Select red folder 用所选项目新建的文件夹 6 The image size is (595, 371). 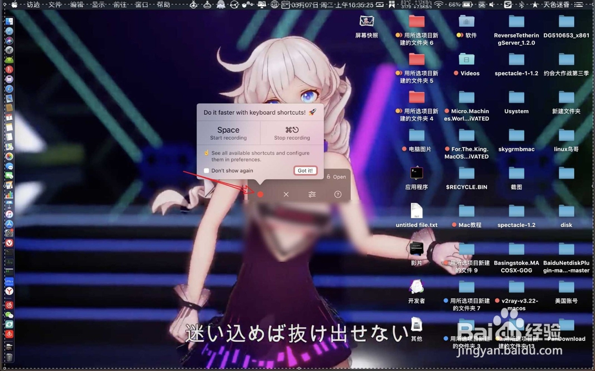click(416, 21)
